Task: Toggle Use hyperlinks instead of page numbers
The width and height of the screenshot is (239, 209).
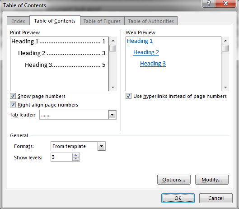Action: (x=128, y=96)
